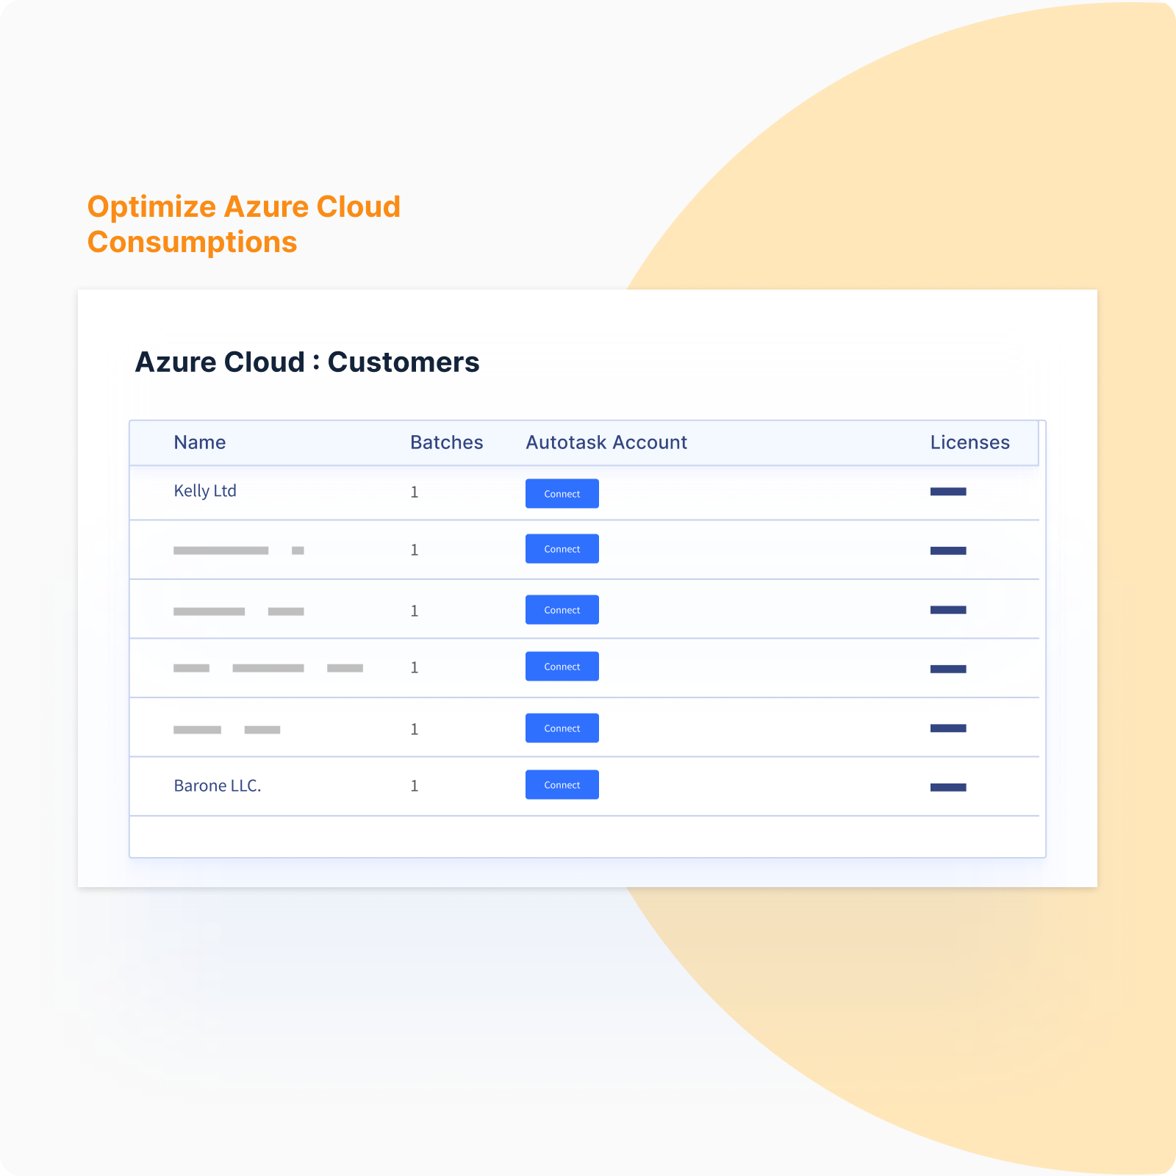Image resolution: width=1176 pixels, height=1176 pixels.
Task: Click Connect button for Barone LLC.
Action: (x=562, y=784)
